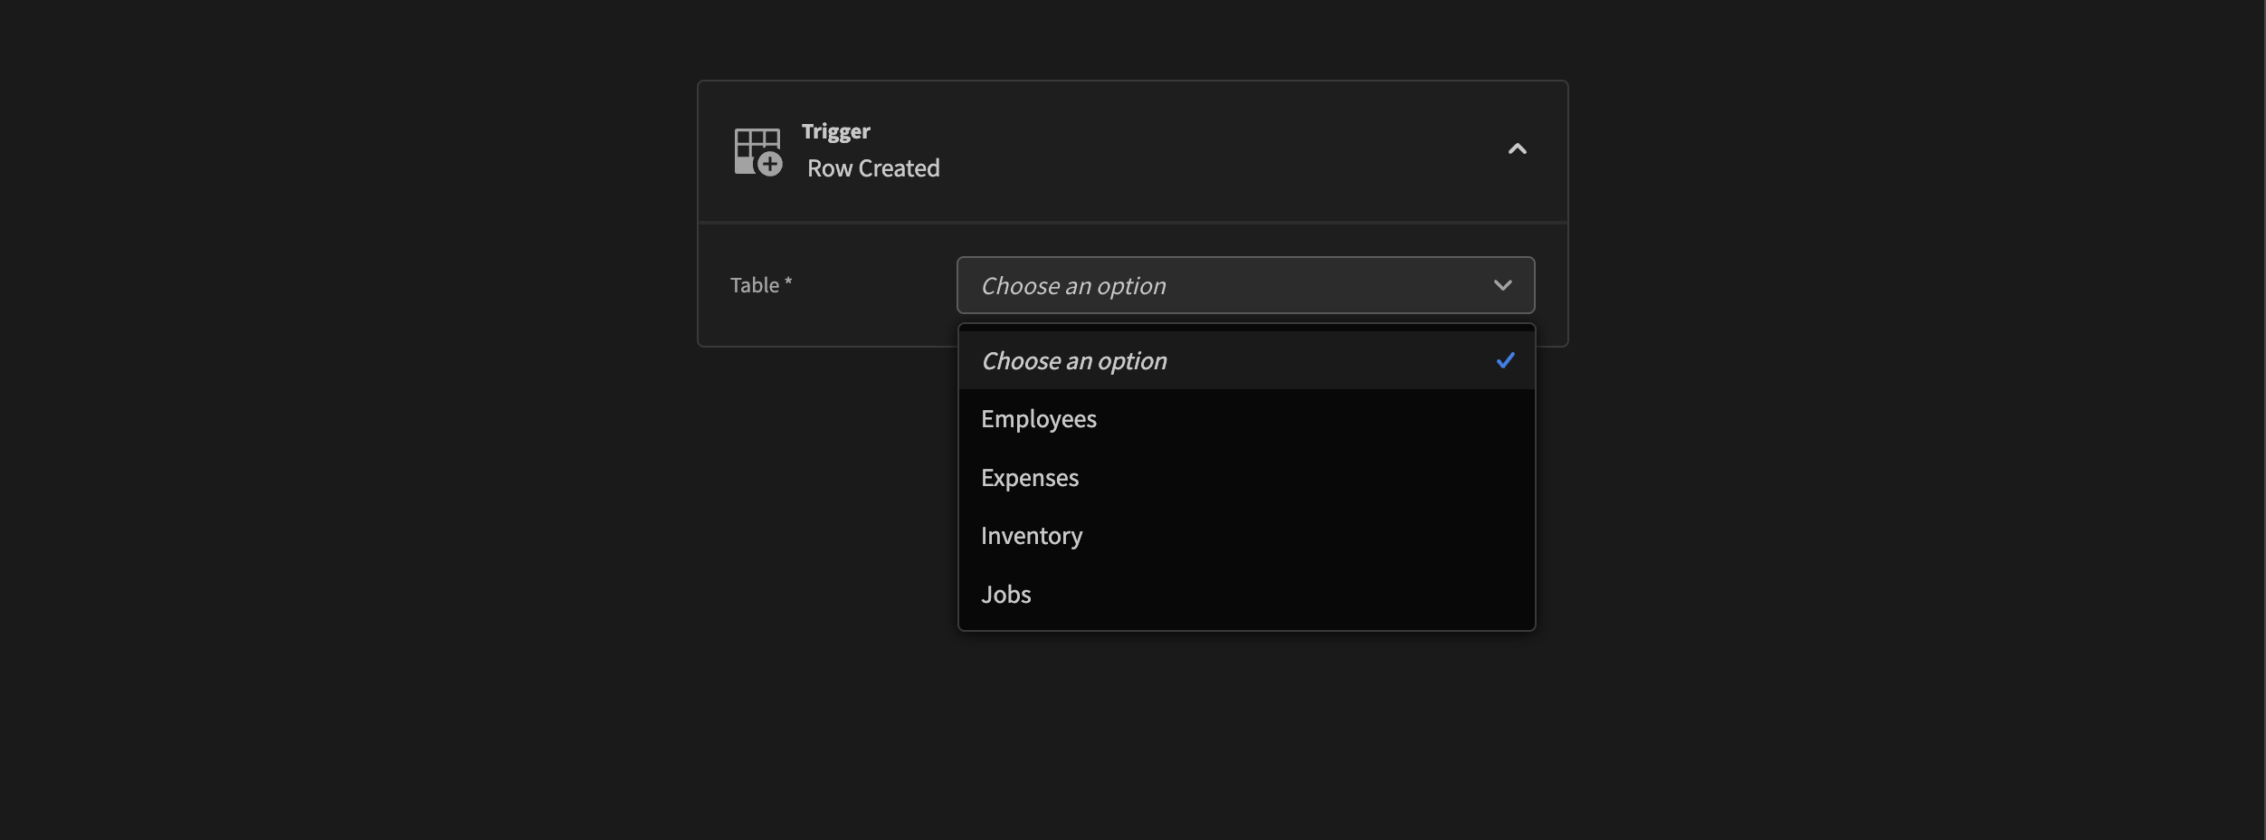Choose Employees from the table list
2266x840 pixels.
tap(1246, 419)
